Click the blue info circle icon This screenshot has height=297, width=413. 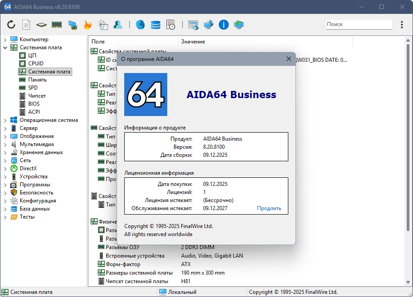pos(224,25)
